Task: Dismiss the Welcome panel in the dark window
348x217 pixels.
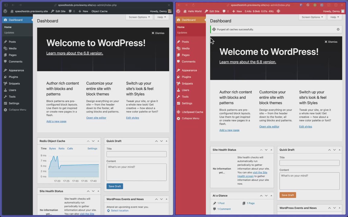Action: (x=158, y=33)
